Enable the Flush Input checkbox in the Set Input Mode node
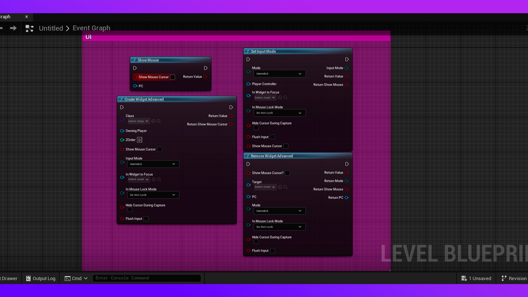 pyautogui.click(x=273, y=137)
